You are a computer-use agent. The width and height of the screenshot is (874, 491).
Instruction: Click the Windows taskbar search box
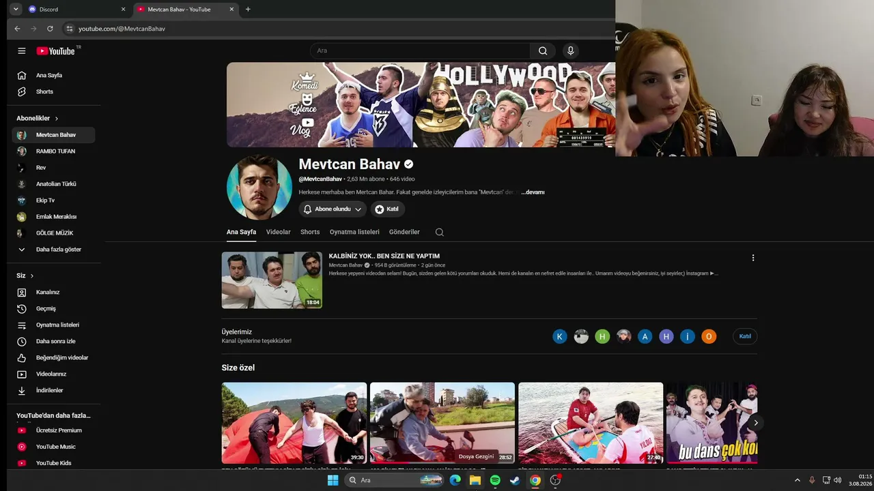coord(395,480)
